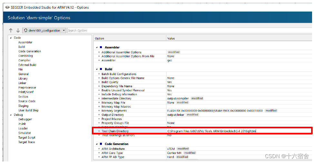The width and height of the screenshot is (314, 162).
Task: Click the Option column header
Action: tap(130, 38)
